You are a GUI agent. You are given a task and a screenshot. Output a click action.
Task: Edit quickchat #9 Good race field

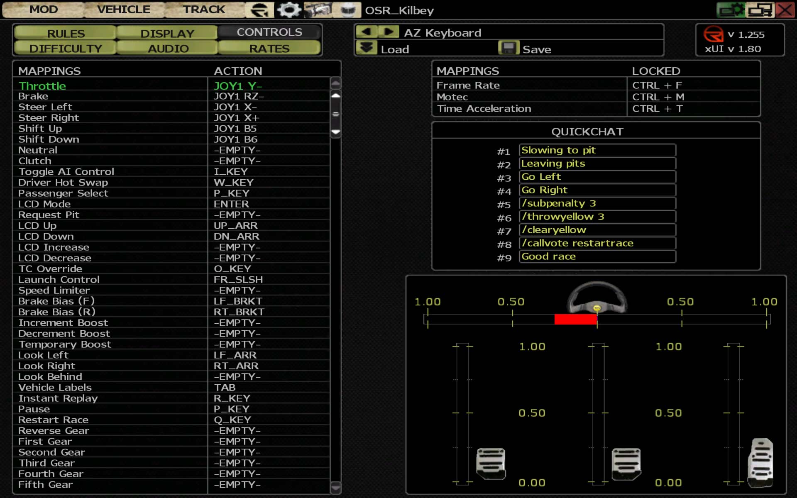point(597,256)
